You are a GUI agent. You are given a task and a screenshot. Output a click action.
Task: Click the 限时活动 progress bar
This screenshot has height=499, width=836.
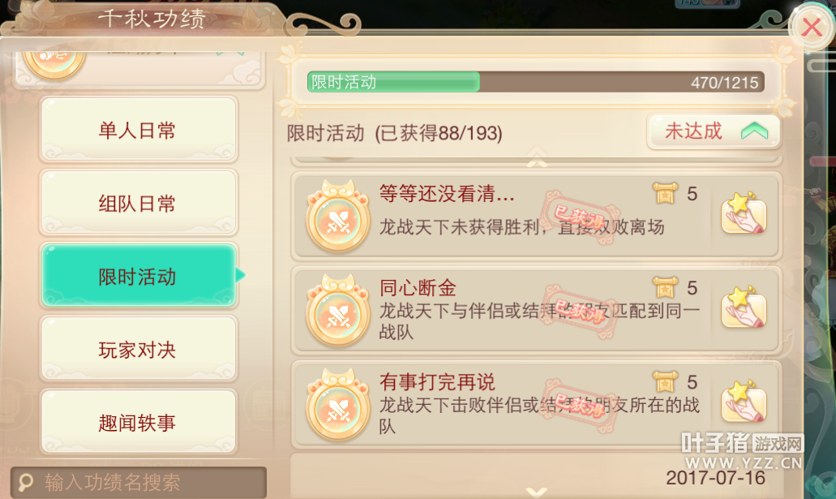(536, 82)
